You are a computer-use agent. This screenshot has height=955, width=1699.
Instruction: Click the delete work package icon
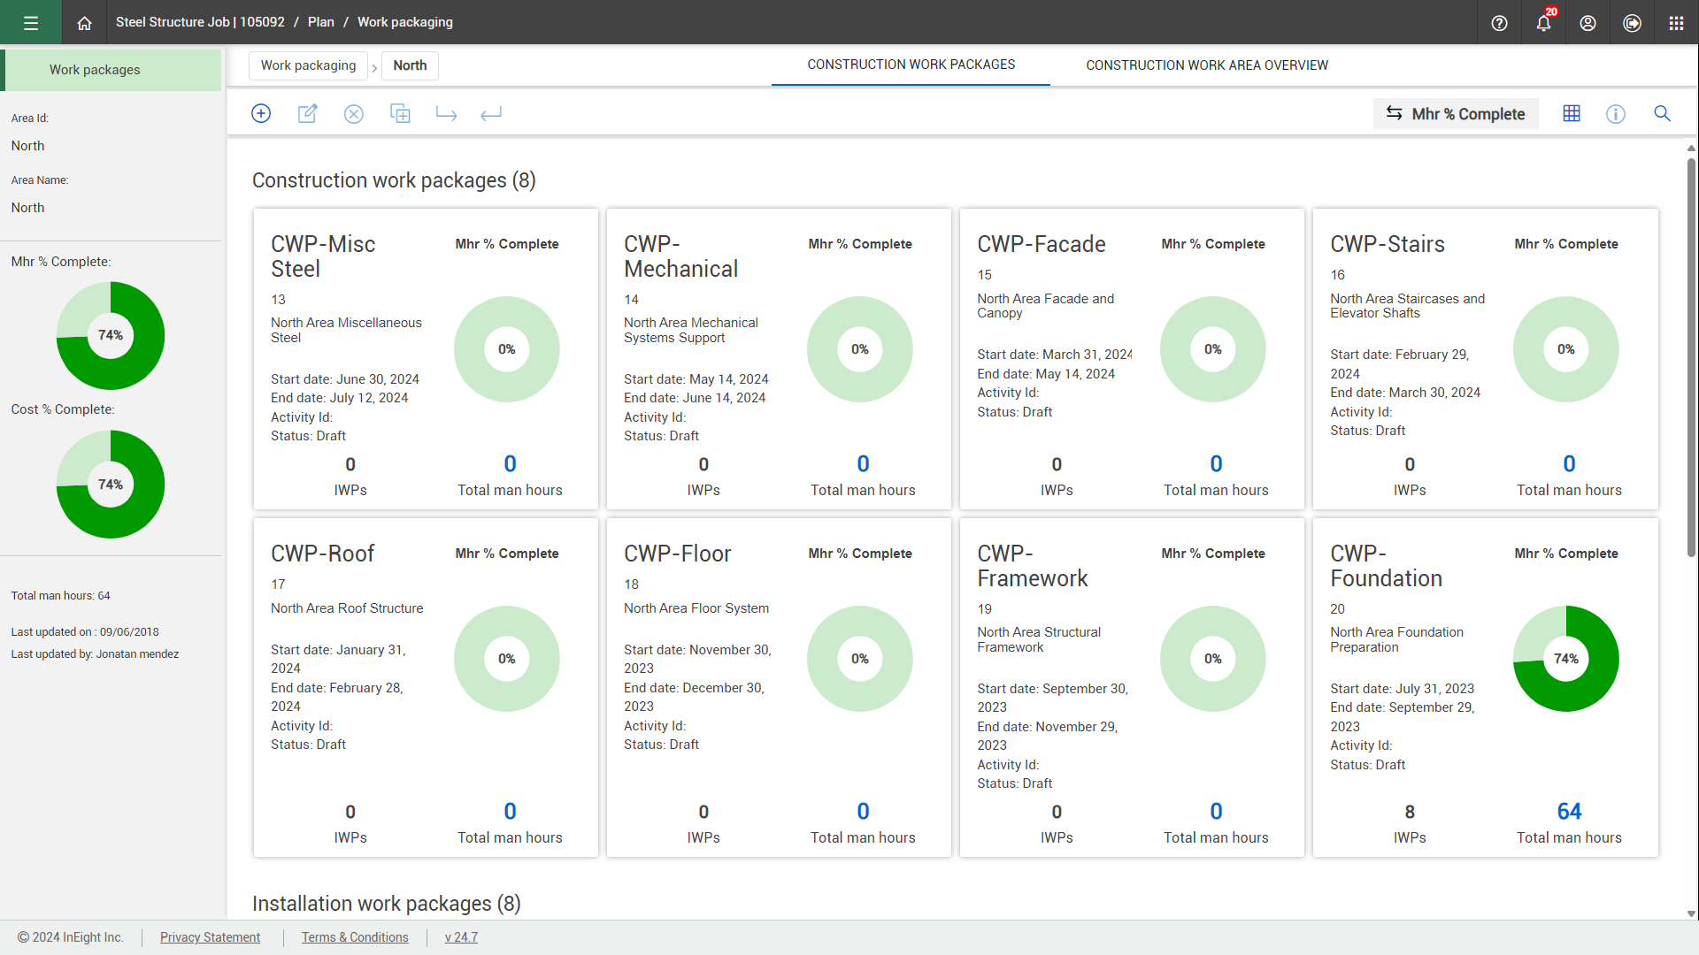[x=354, y=113]
